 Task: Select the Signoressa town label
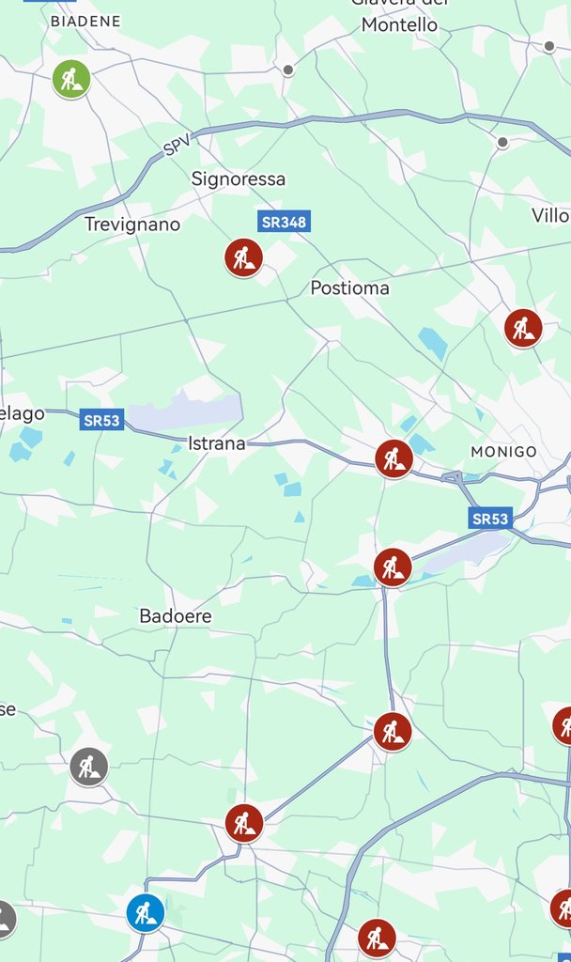(239, 179)
